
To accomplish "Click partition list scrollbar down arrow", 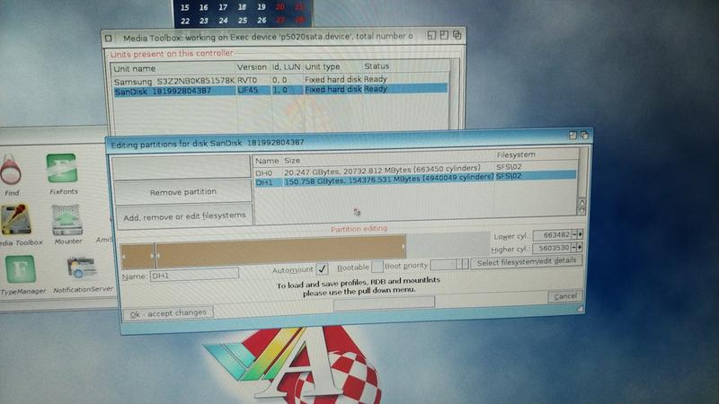I will (x=581, y=211).
